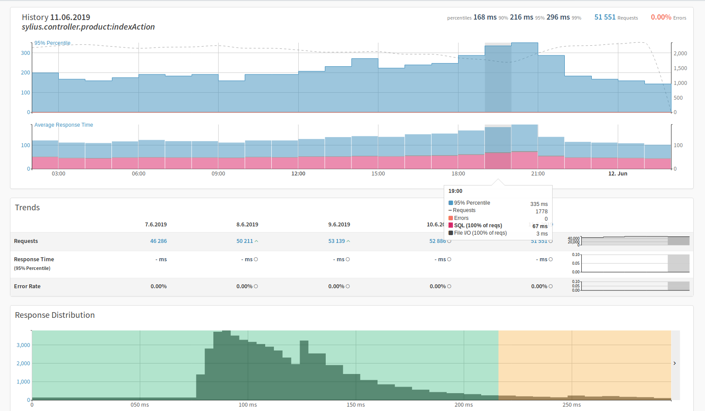Click the 12. Jun axis label
The height and width of the screenshot is (411, 705).
click(x=618, y=174)
